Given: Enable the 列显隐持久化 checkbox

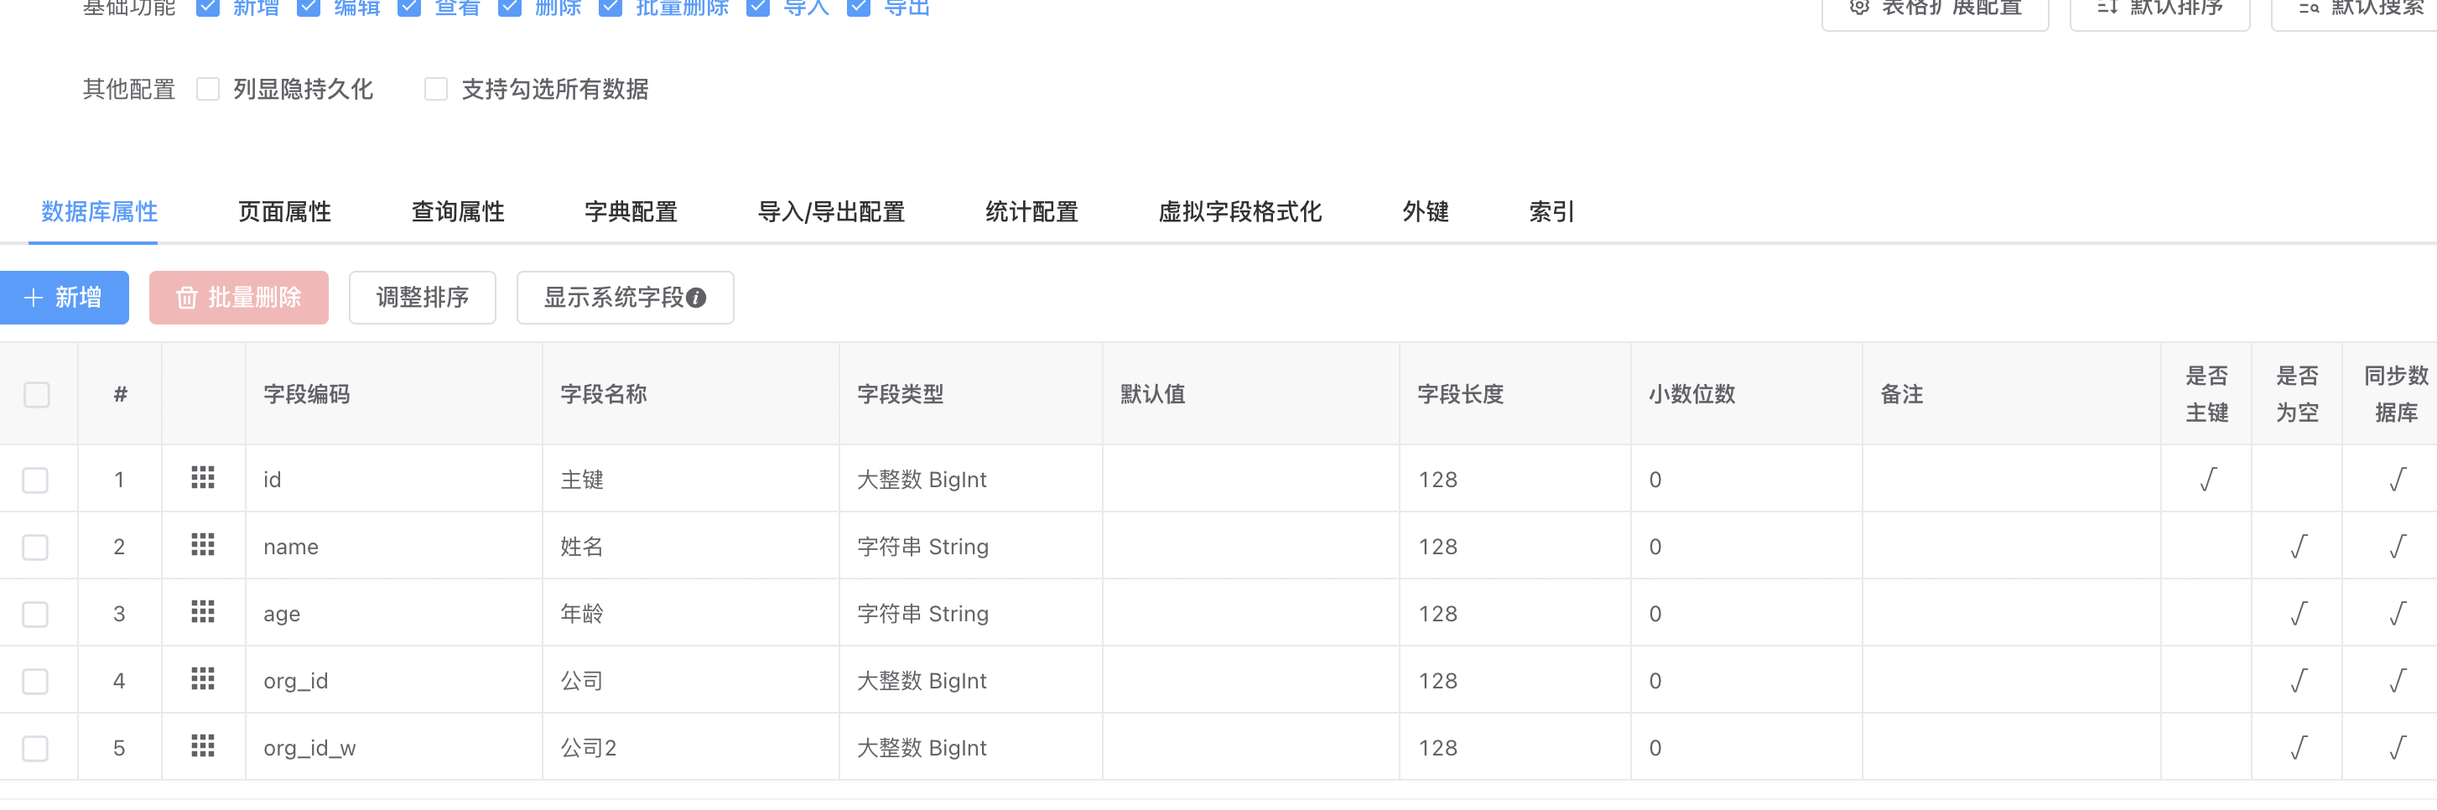Looking at the screenshot, I should [208, 89].
